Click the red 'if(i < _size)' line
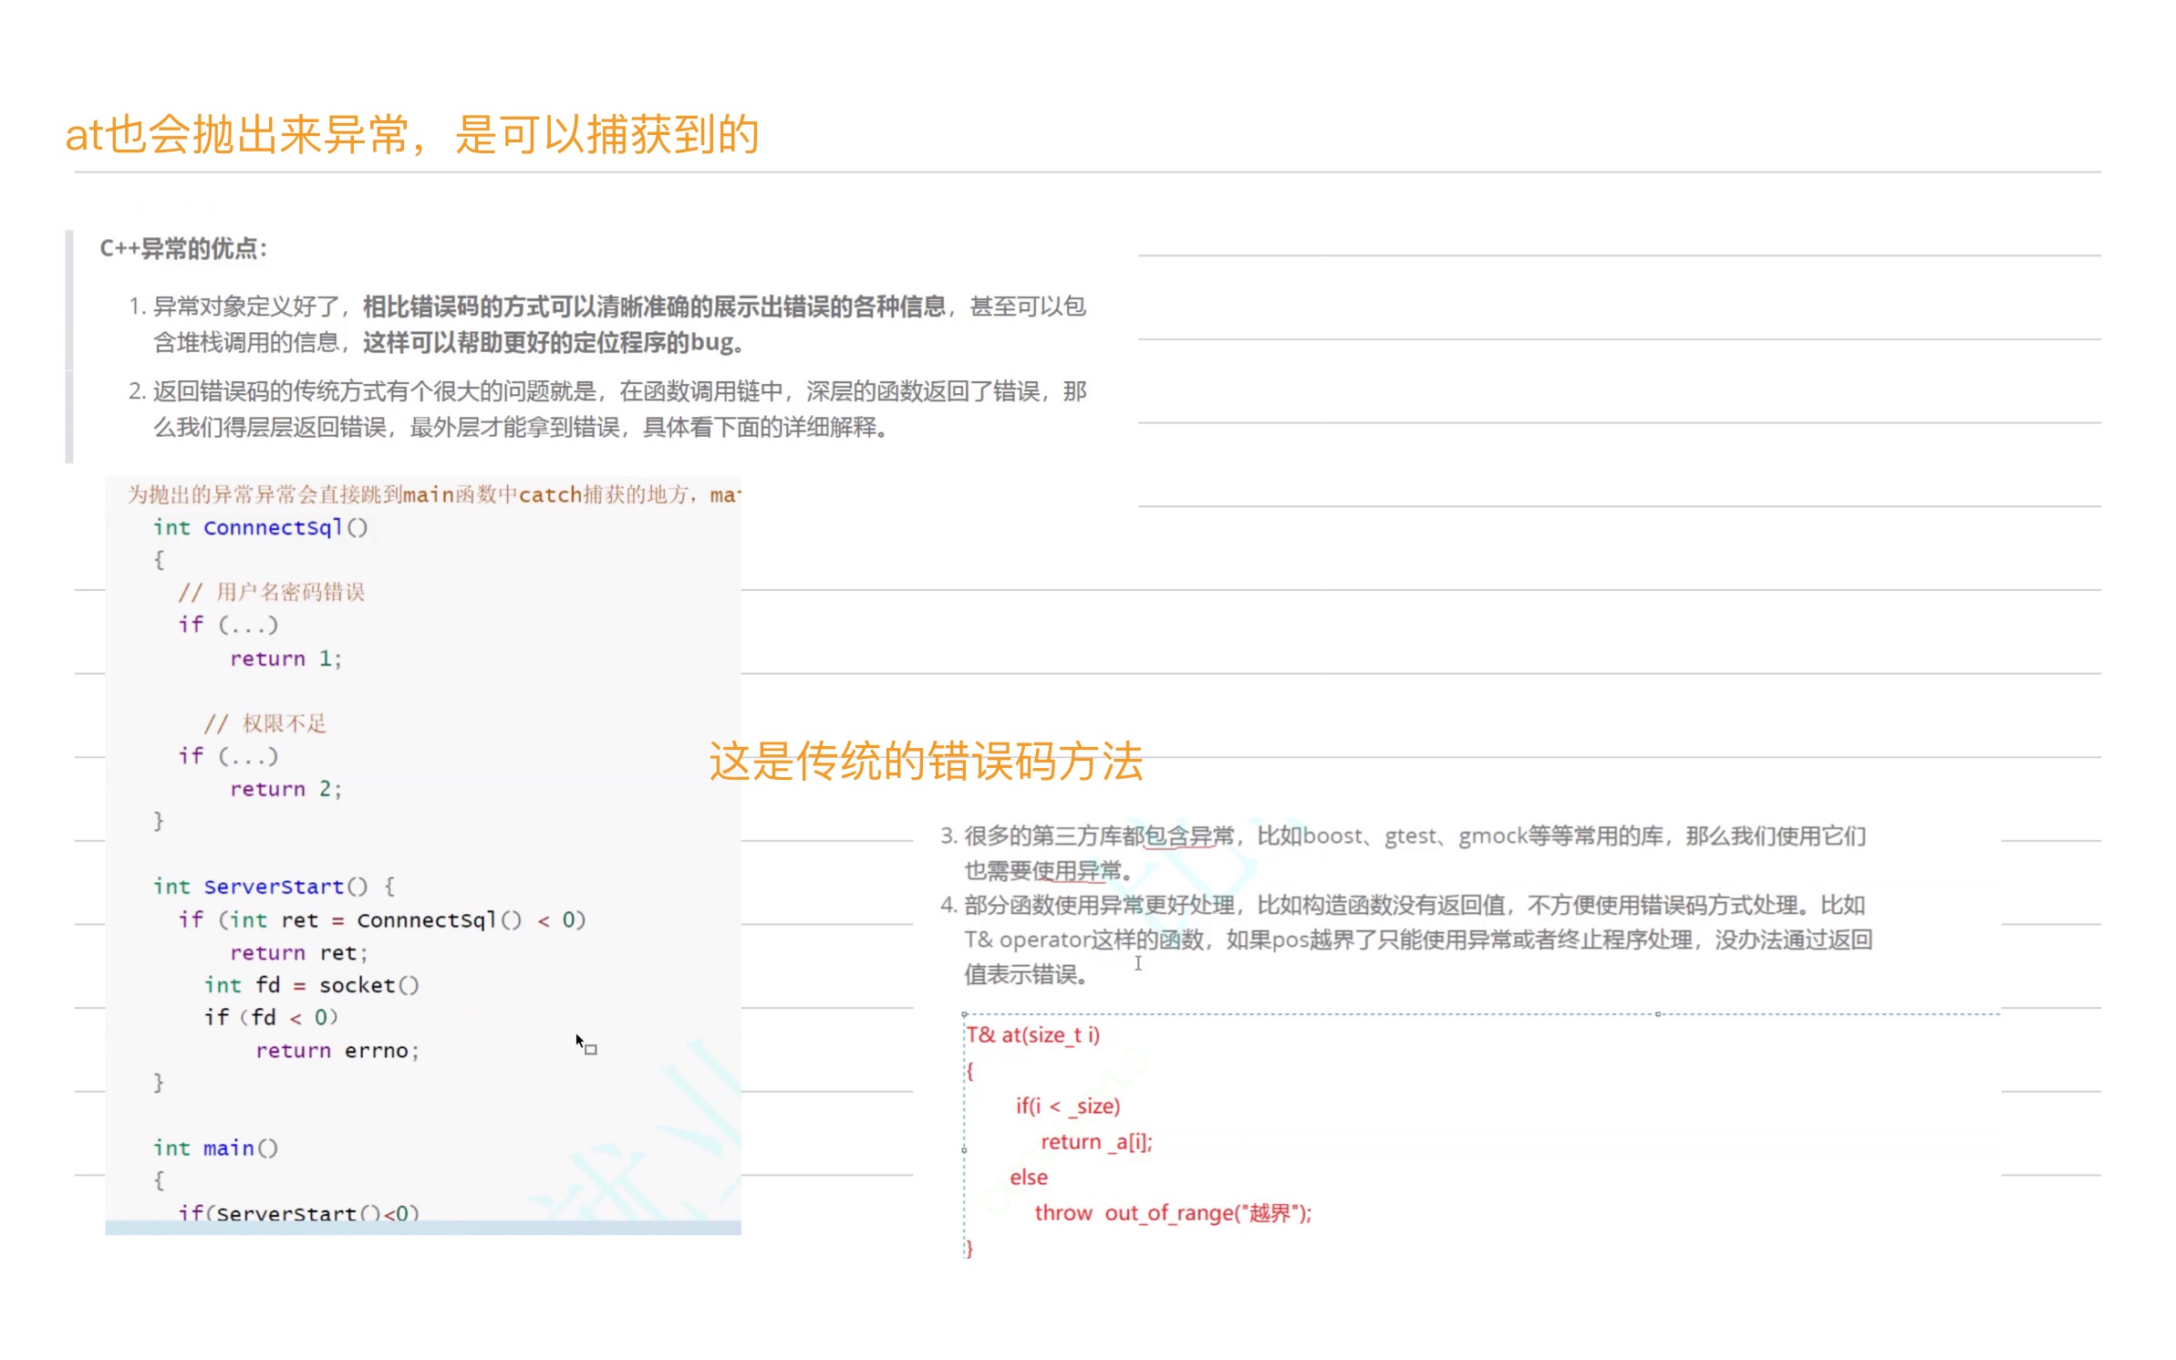 [1067, 1106]
